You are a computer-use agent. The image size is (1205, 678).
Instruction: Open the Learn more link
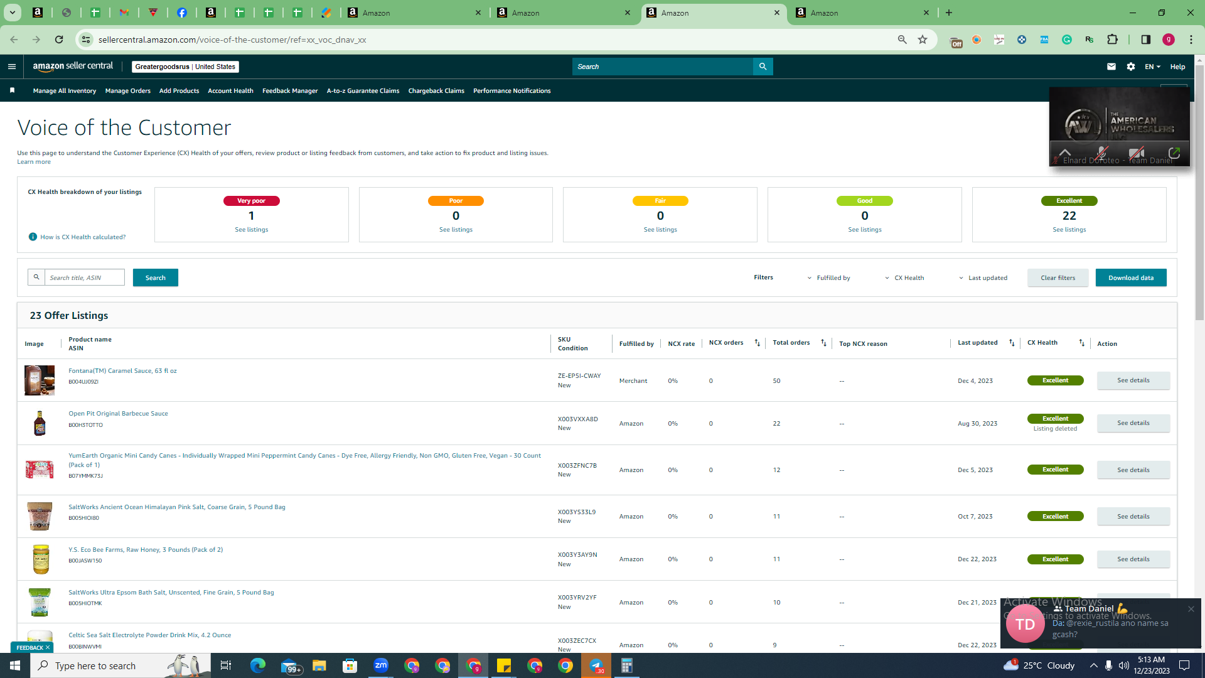click(x=34, y=162)
